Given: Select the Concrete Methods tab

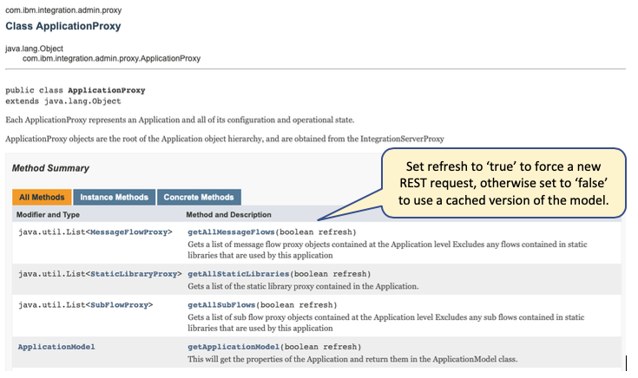Looking at the screenshot, I should tap(199, 197).
